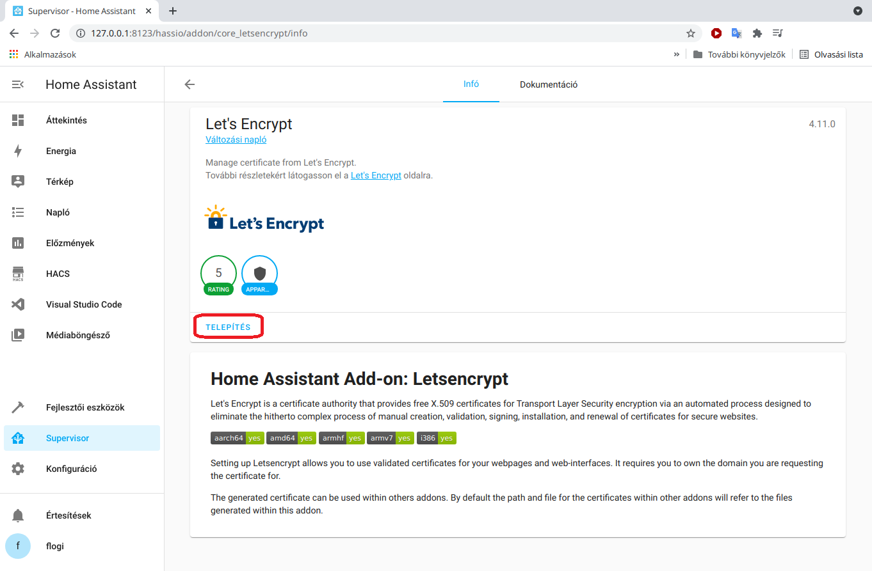Click the Alkalmazások apps grid icon
Viewport: 872px width, 571px height.
(x=14, y=54)
